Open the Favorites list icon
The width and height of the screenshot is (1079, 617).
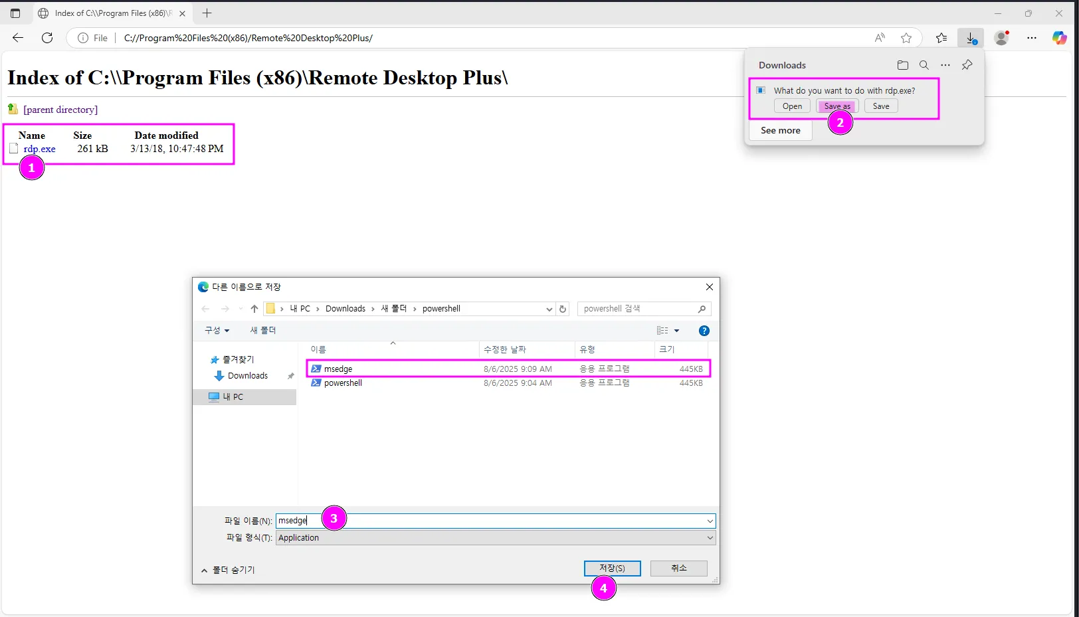[941, 38]
